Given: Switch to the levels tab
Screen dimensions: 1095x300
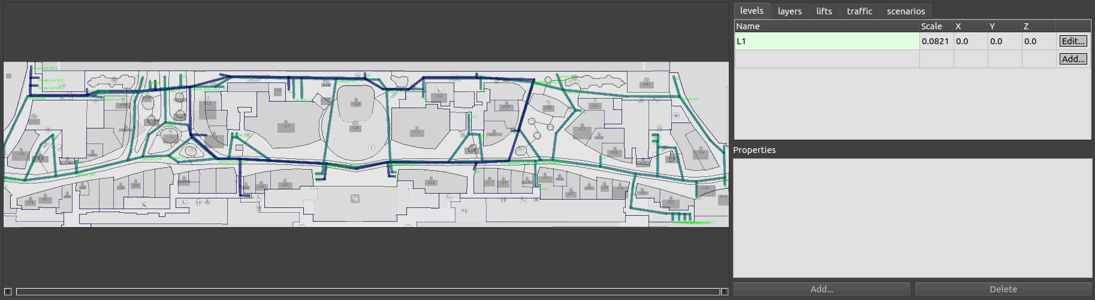Looking at the screenshot, I should tap(752, 11).
